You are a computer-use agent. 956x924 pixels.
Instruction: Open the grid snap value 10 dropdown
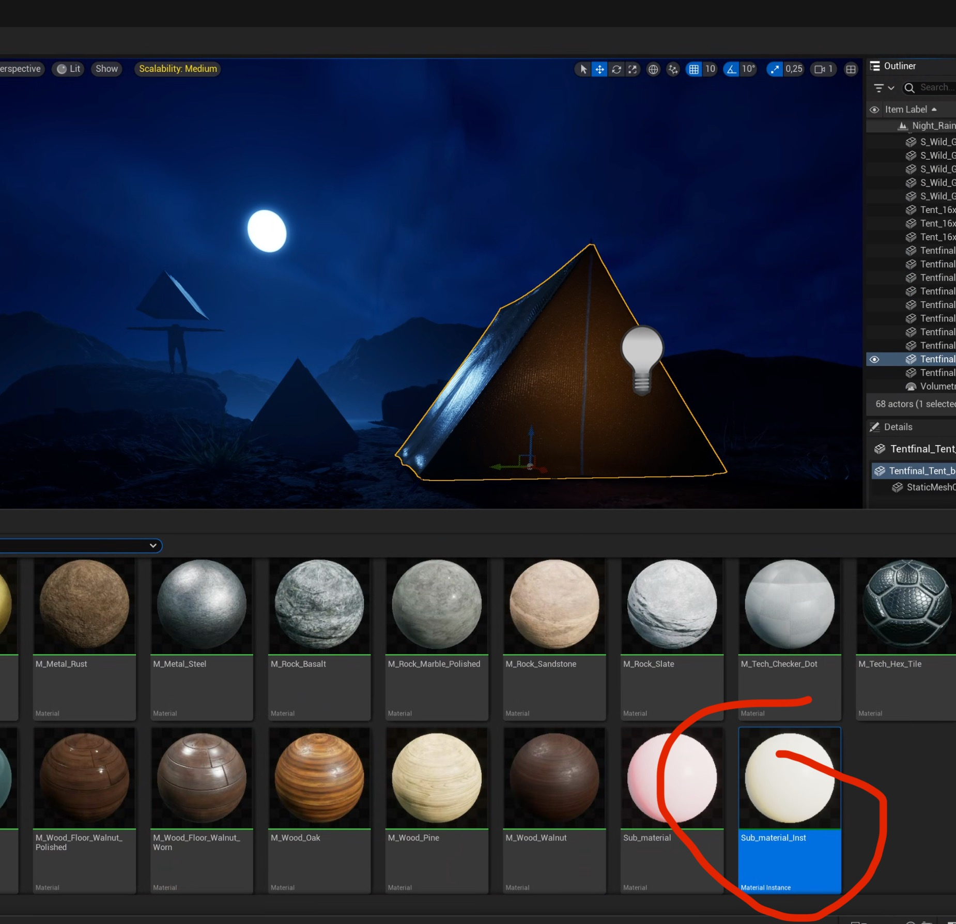[710, 69]
